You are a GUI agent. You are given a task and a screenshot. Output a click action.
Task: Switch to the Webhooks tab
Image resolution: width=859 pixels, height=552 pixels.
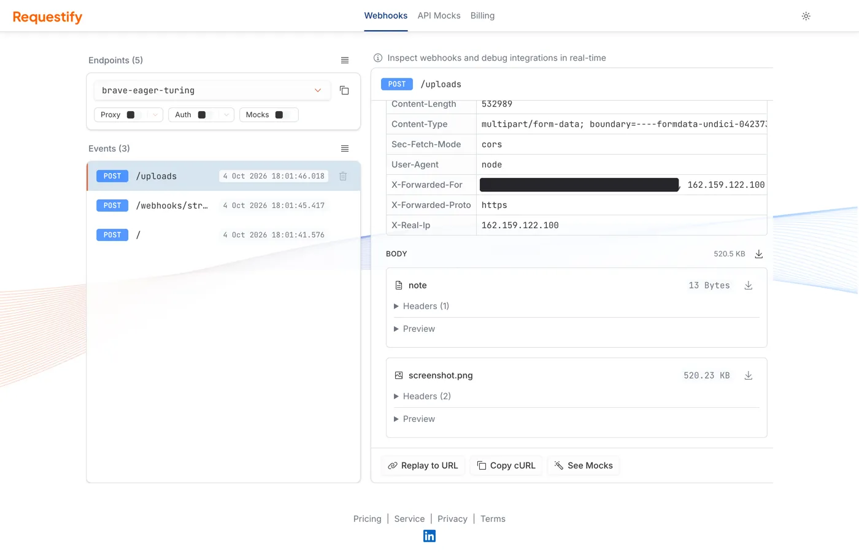click(x=386, y=16)
